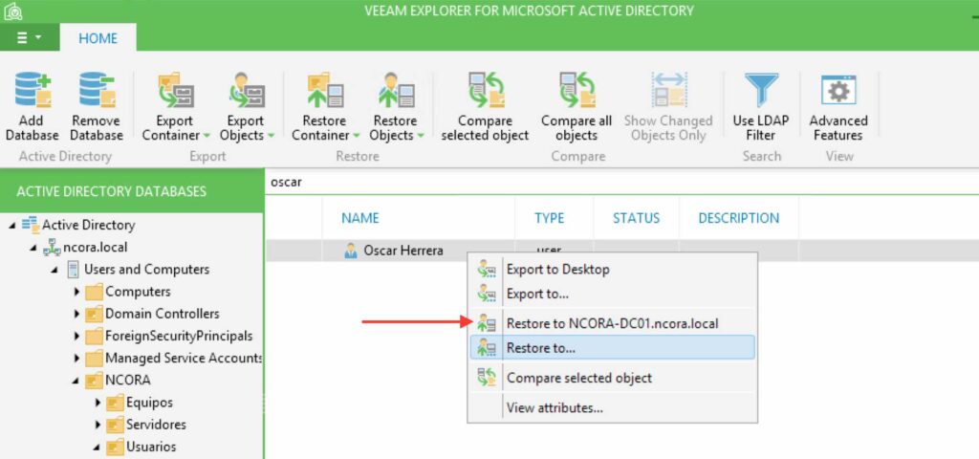Click the ncora.local domain icon

pyautogui.click(x=52, y=248)
